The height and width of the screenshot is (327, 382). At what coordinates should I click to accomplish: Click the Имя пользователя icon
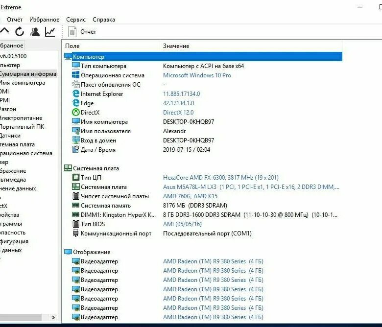tap(76, 131)
